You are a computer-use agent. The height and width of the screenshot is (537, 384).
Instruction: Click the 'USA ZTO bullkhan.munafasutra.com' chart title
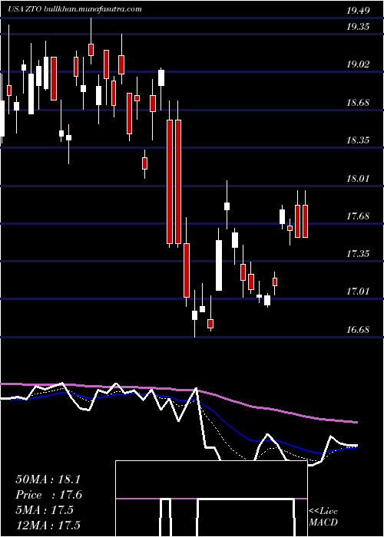click(x=74, y=9)
